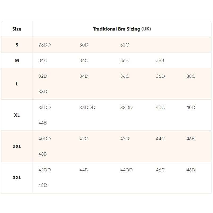Image resolution: width=213 pixels, height=213 pixels.
Task: Select the XL size row label
Action: tap(17, 115)
